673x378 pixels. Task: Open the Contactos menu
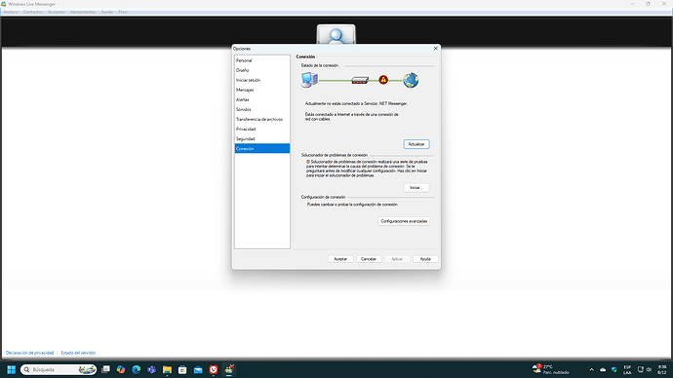[x=32, y=12]
